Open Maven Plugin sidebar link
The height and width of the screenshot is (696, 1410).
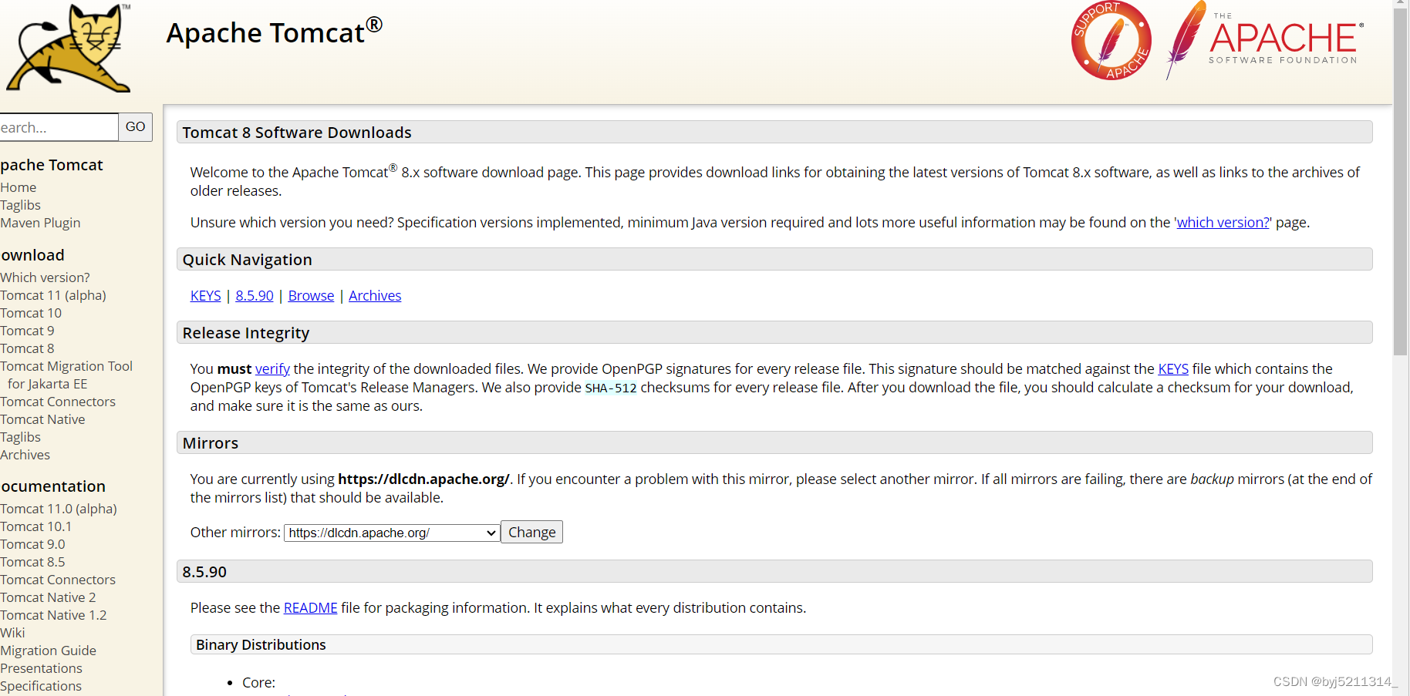pos(40,223)
